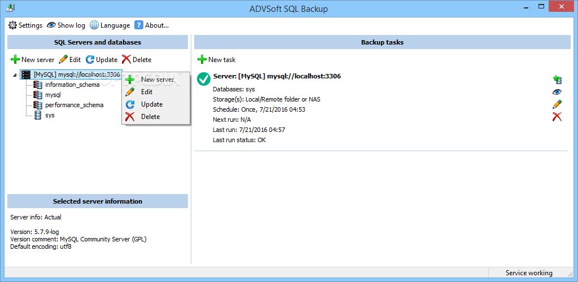Open Settings from the top toolbar
Image resolution: width=578 pixels, height=282 pixels.
point(25,25)
